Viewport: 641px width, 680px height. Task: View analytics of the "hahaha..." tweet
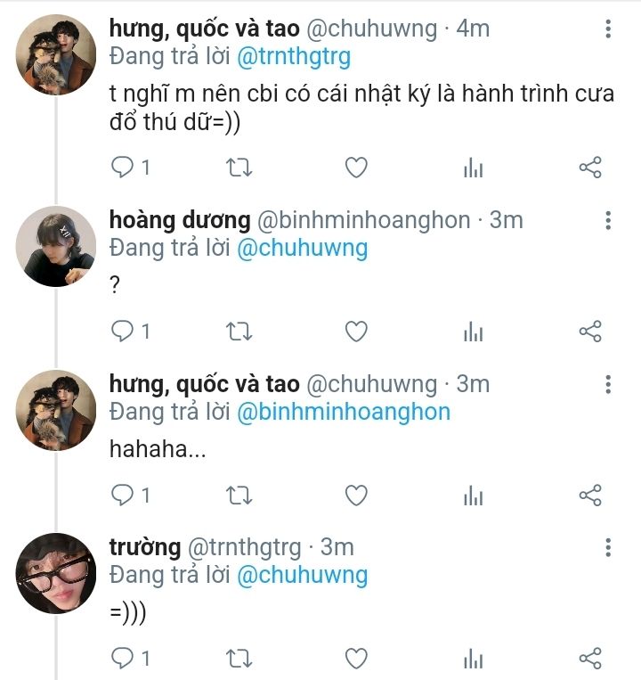pyautogui.click(x=473, y=496)
